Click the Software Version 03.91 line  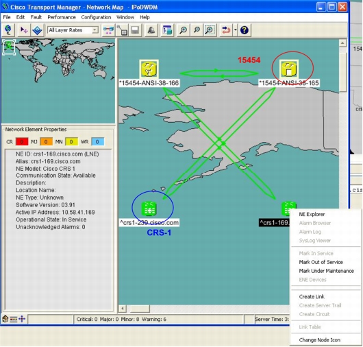tap(45, 205)
